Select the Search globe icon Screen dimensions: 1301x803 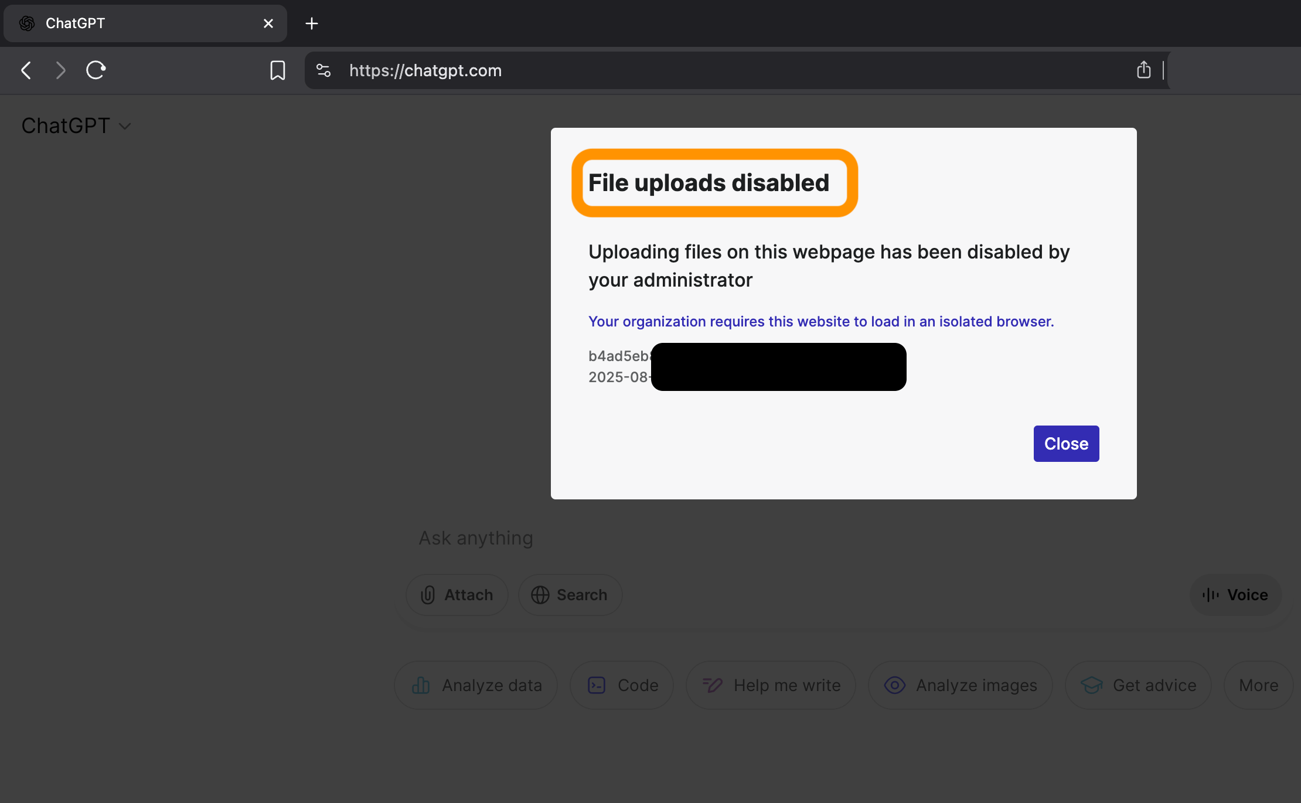click(541, 595)
